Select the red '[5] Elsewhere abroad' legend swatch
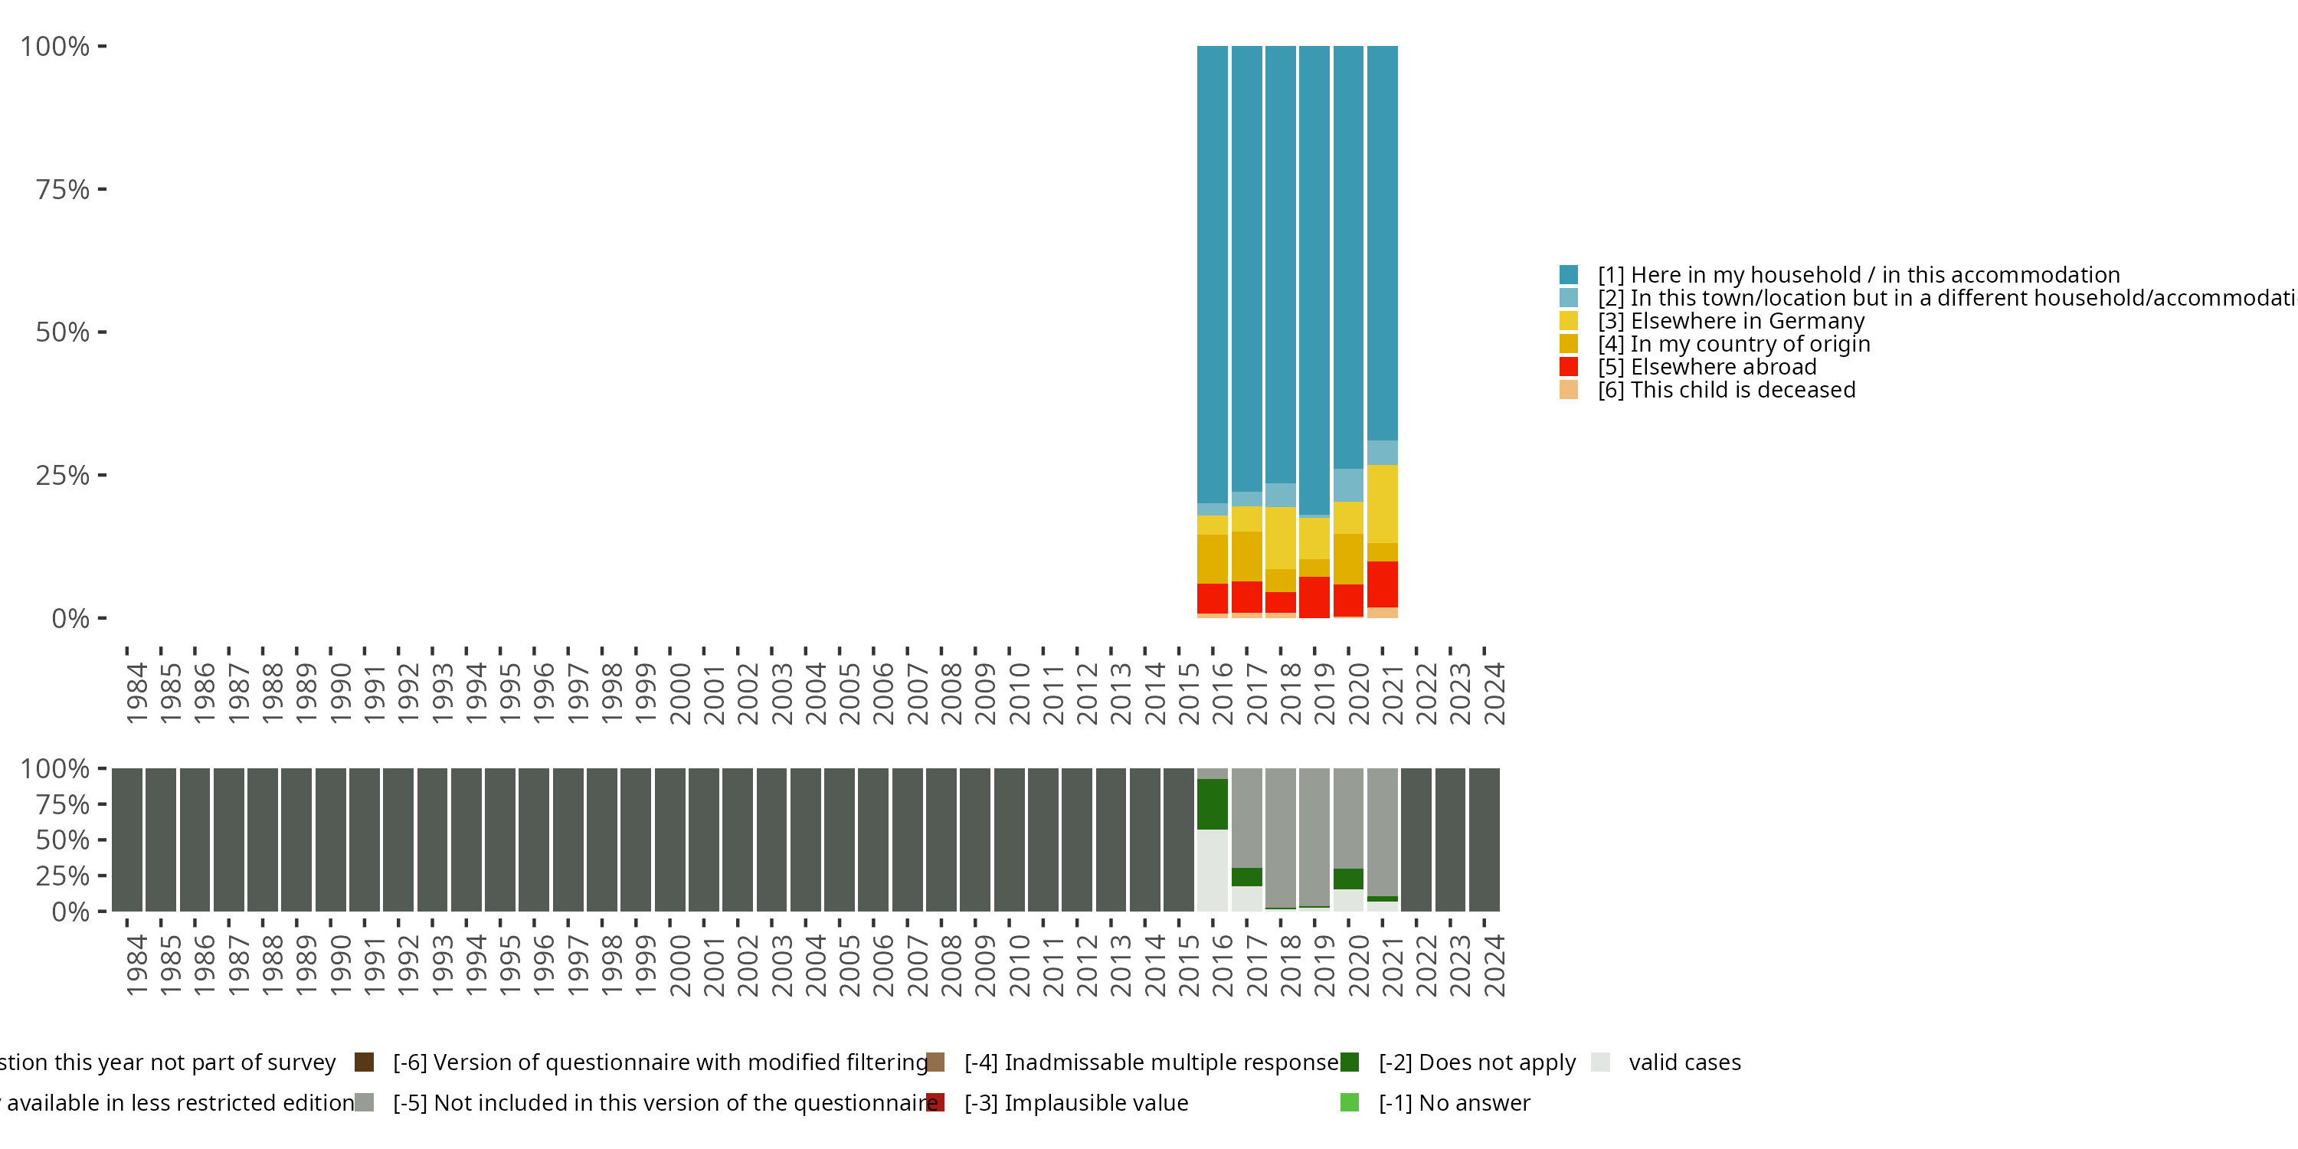Viewport: 2298px width, 1149px height. tap(1568, 367)
